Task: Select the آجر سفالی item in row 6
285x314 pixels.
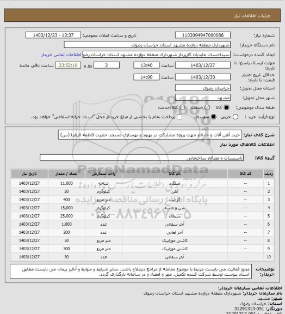Action: pyautogui.click(x=175, y=225)
